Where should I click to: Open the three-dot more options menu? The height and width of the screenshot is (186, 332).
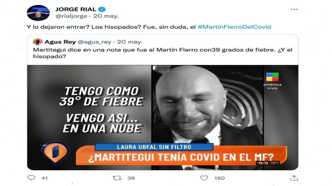click(294, 9)
